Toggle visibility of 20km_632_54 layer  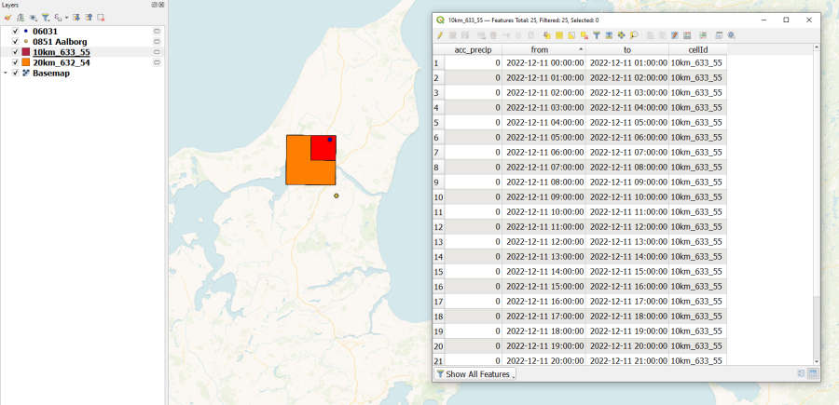tap(15, 62)
